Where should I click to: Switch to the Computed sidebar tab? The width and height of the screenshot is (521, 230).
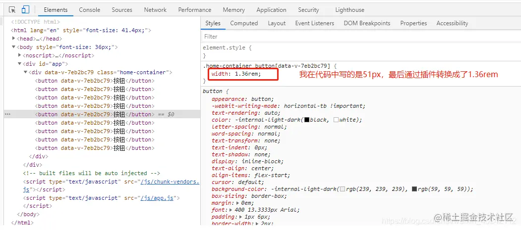(244, 23)
